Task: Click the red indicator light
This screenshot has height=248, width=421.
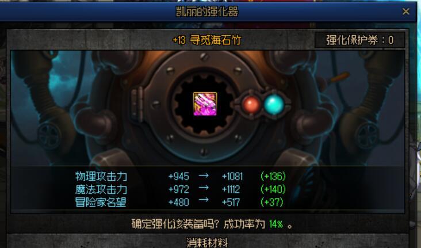Action: tap(251, 105)
